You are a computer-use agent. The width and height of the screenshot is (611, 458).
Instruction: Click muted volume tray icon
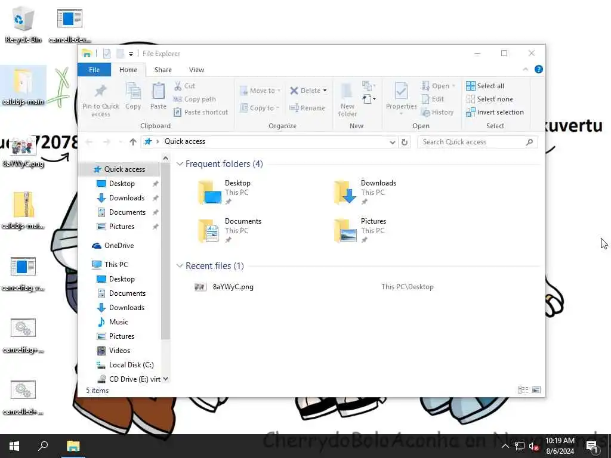point(533,447)
